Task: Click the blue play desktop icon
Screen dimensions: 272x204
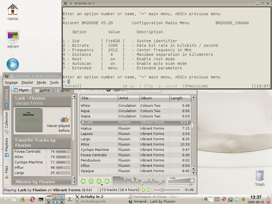Action: pos(13,64)
